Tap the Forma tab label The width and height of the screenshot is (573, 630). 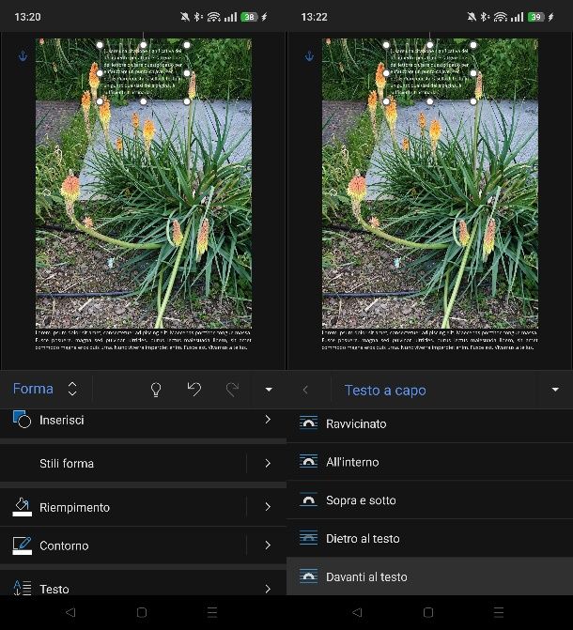coord(33,389)
